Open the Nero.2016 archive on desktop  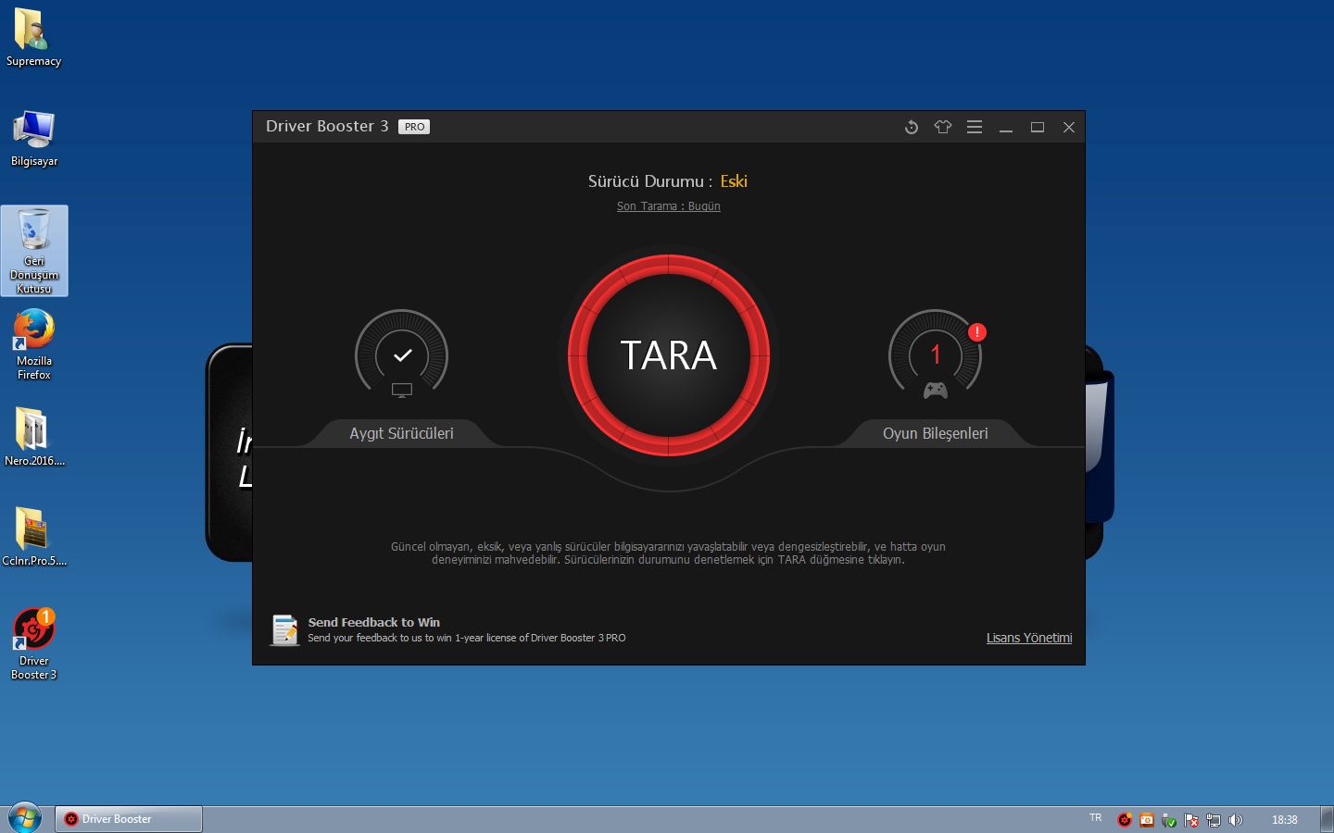34,437
